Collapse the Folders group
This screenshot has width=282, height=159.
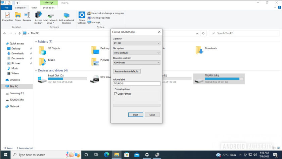[36, 42]
